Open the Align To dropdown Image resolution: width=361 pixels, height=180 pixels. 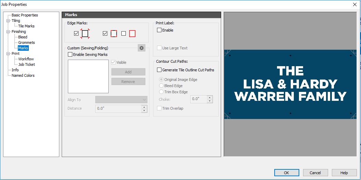(x=121, y=100)
